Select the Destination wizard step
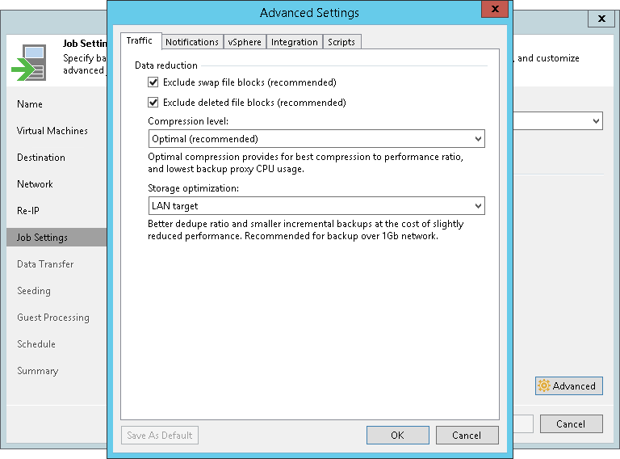 (41, 158)
